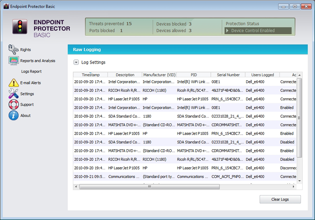
Task: Expand the Log Settings dropdown arrow
Action: click(76, 62)
